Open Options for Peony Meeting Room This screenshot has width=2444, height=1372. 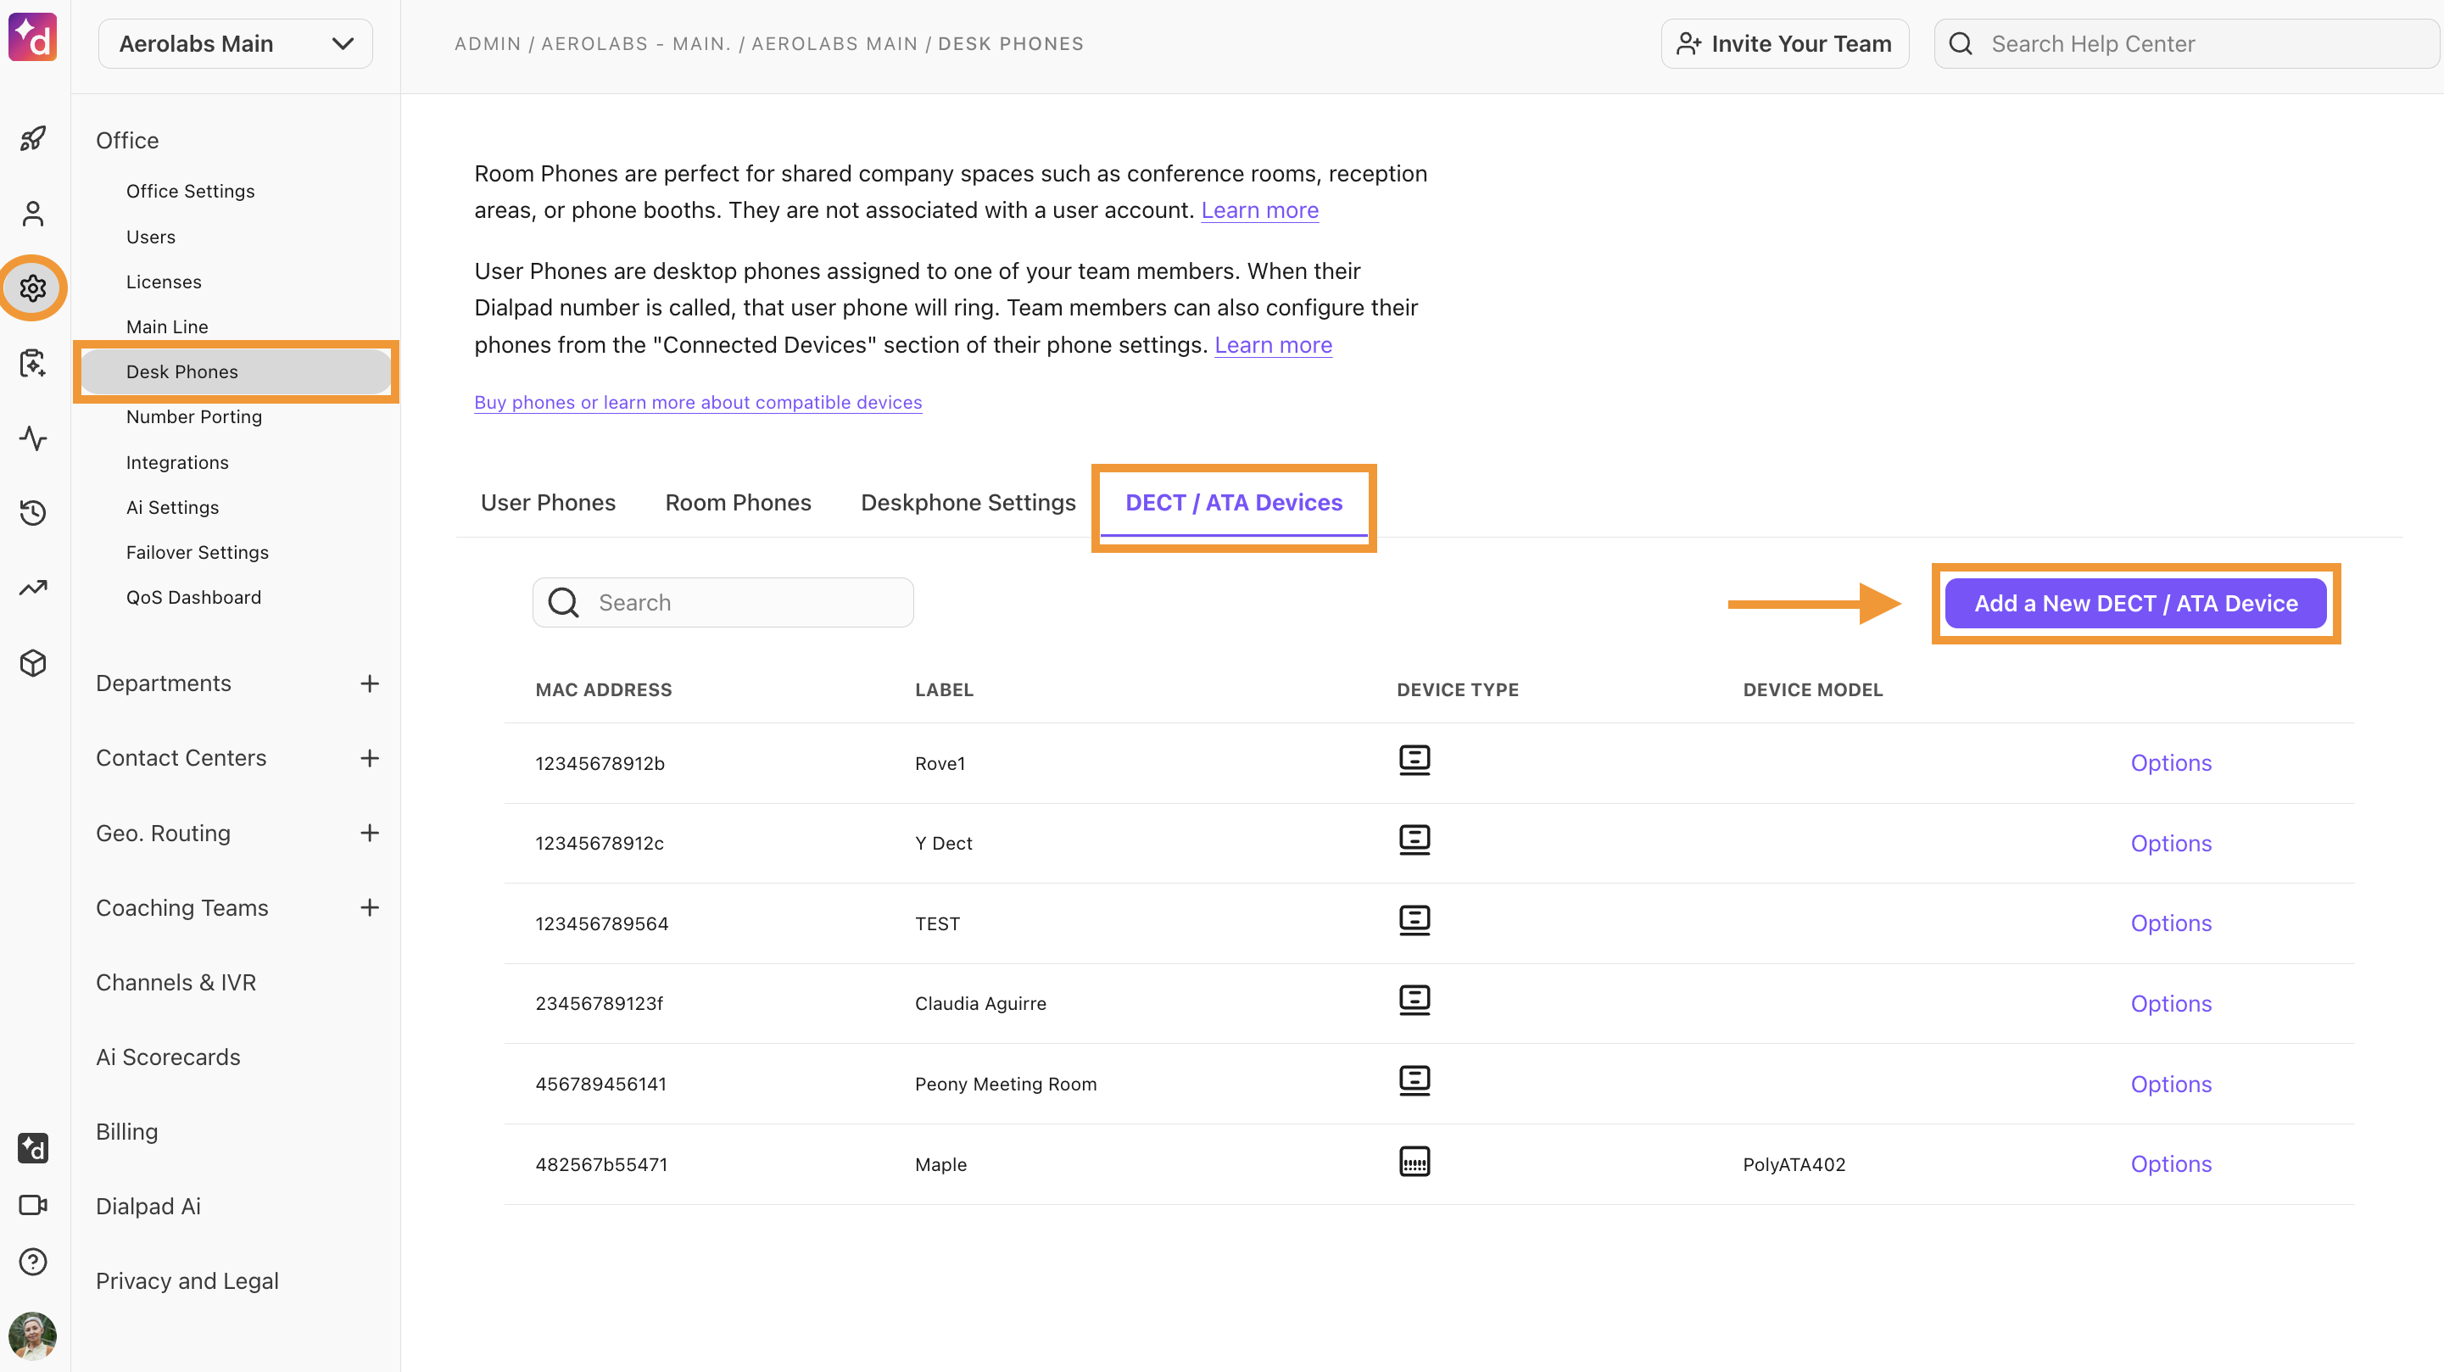(x=2171, y=1085)
